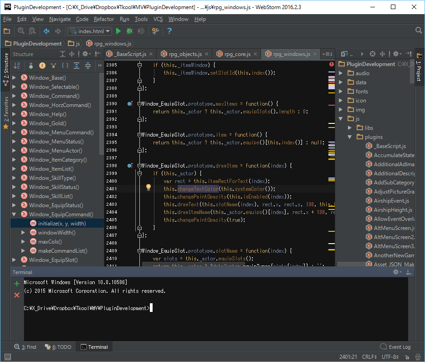Open the index.html run configuration dropdown
This screenshot has width=425, height=362.
[90, 31]
